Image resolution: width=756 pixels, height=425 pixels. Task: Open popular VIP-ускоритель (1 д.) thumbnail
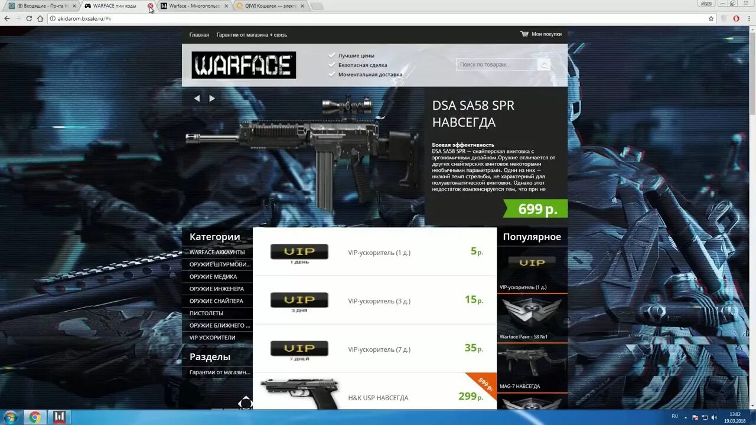(x=532, y=269)
